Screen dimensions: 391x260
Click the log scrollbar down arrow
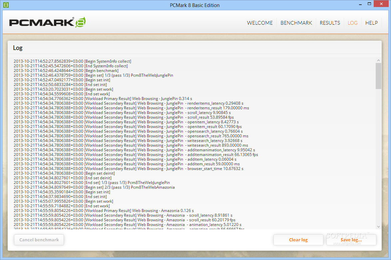[x=378, y=227]
